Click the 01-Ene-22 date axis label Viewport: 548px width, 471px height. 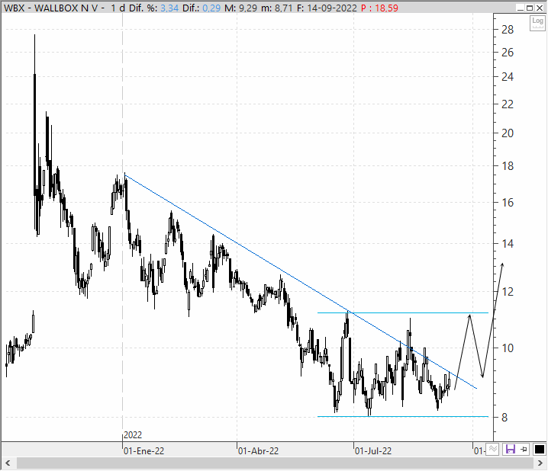(x=143, y=451)
